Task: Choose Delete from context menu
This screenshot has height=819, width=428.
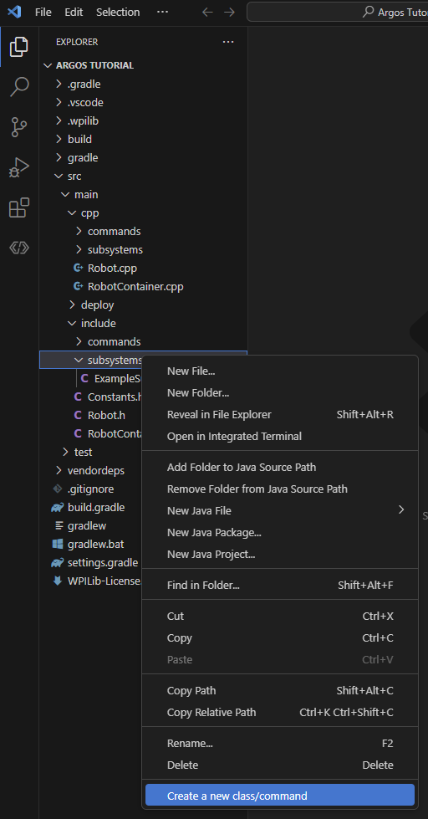Action: (280, 765)
